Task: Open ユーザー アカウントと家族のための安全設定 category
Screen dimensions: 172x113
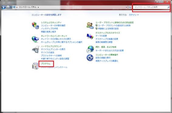Action: coord(115,23)
